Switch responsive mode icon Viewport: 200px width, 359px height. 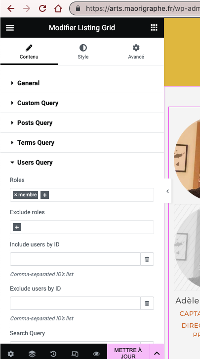pyautogui.click(x=75, y=354)
